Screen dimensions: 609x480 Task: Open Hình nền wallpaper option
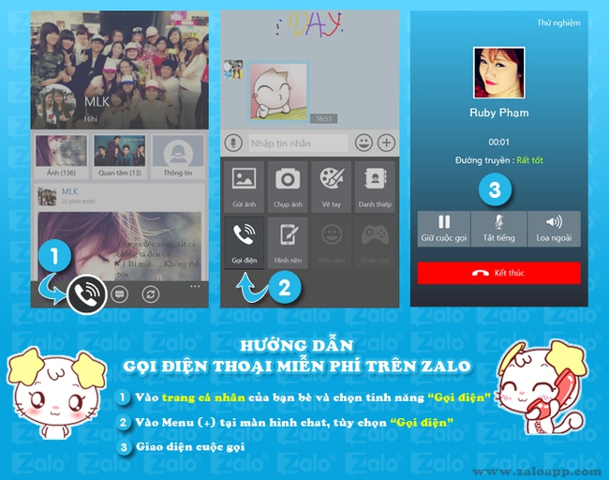288,243
